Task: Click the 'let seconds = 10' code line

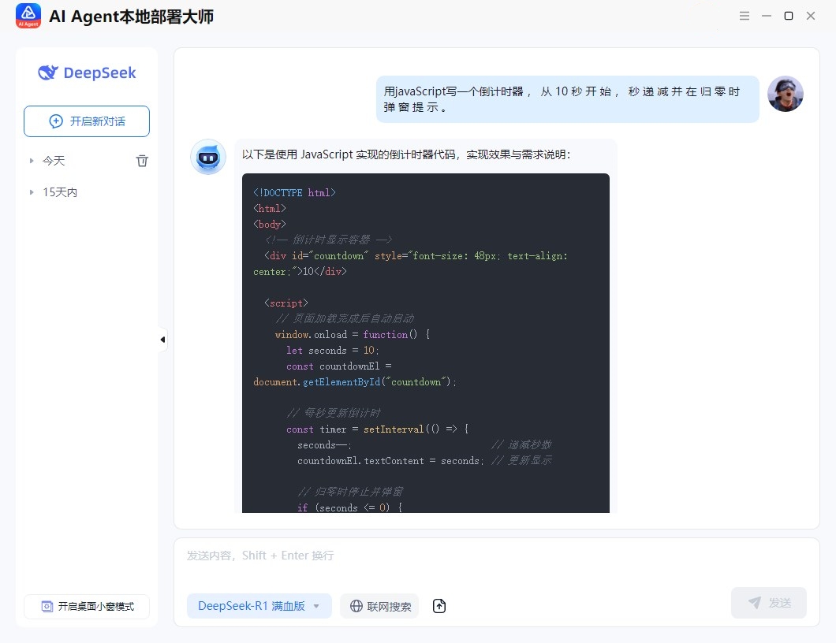Action: (333, 350)
